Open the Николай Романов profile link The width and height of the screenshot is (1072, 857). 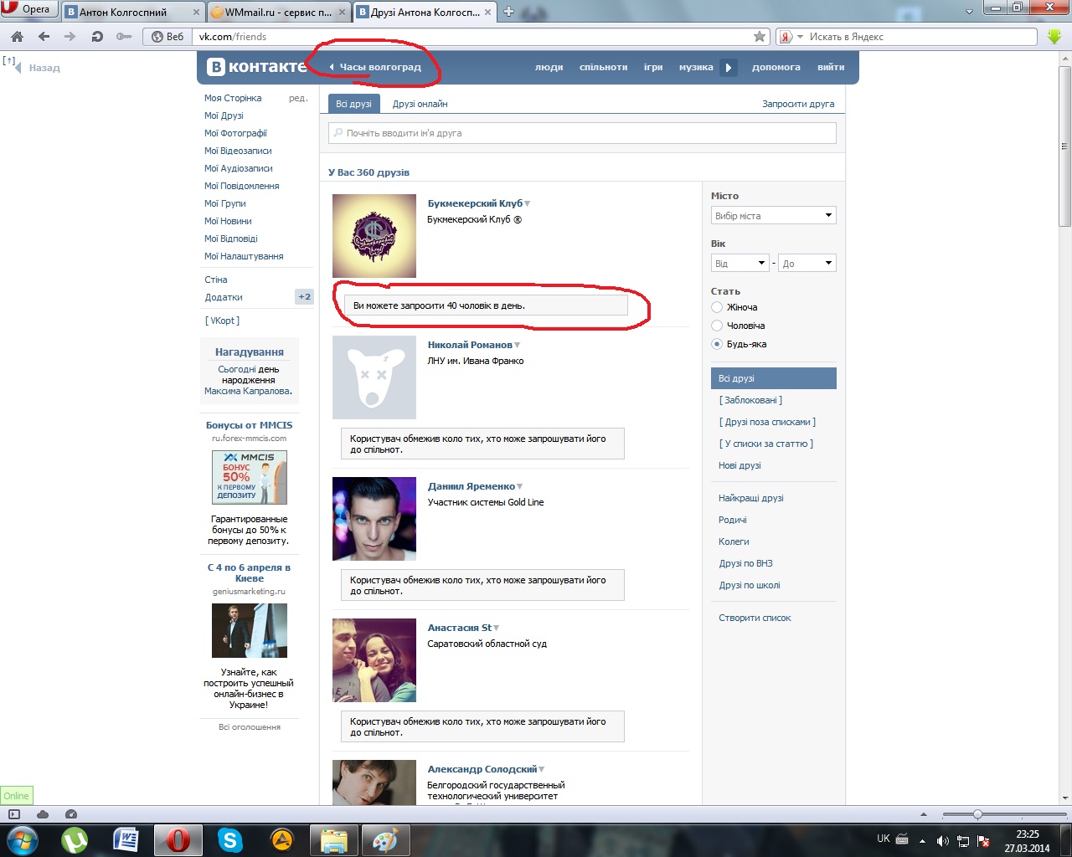pos(470,345)
